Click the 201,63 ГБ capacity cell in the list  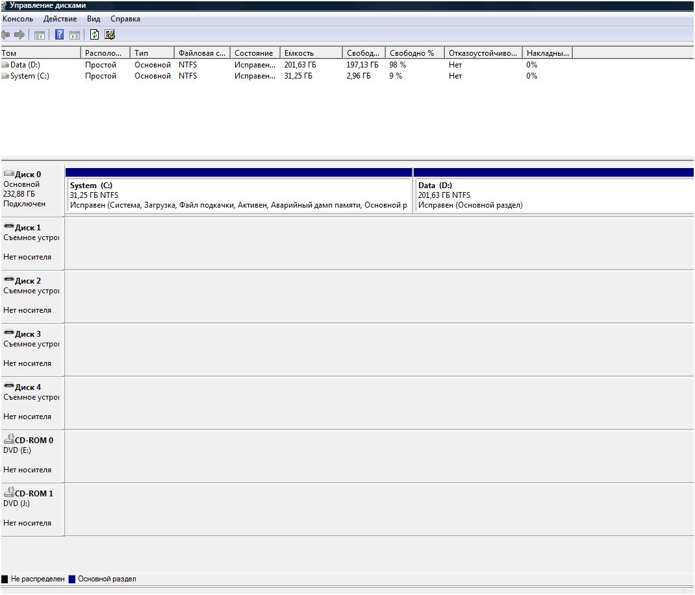(x=300, y=65)
